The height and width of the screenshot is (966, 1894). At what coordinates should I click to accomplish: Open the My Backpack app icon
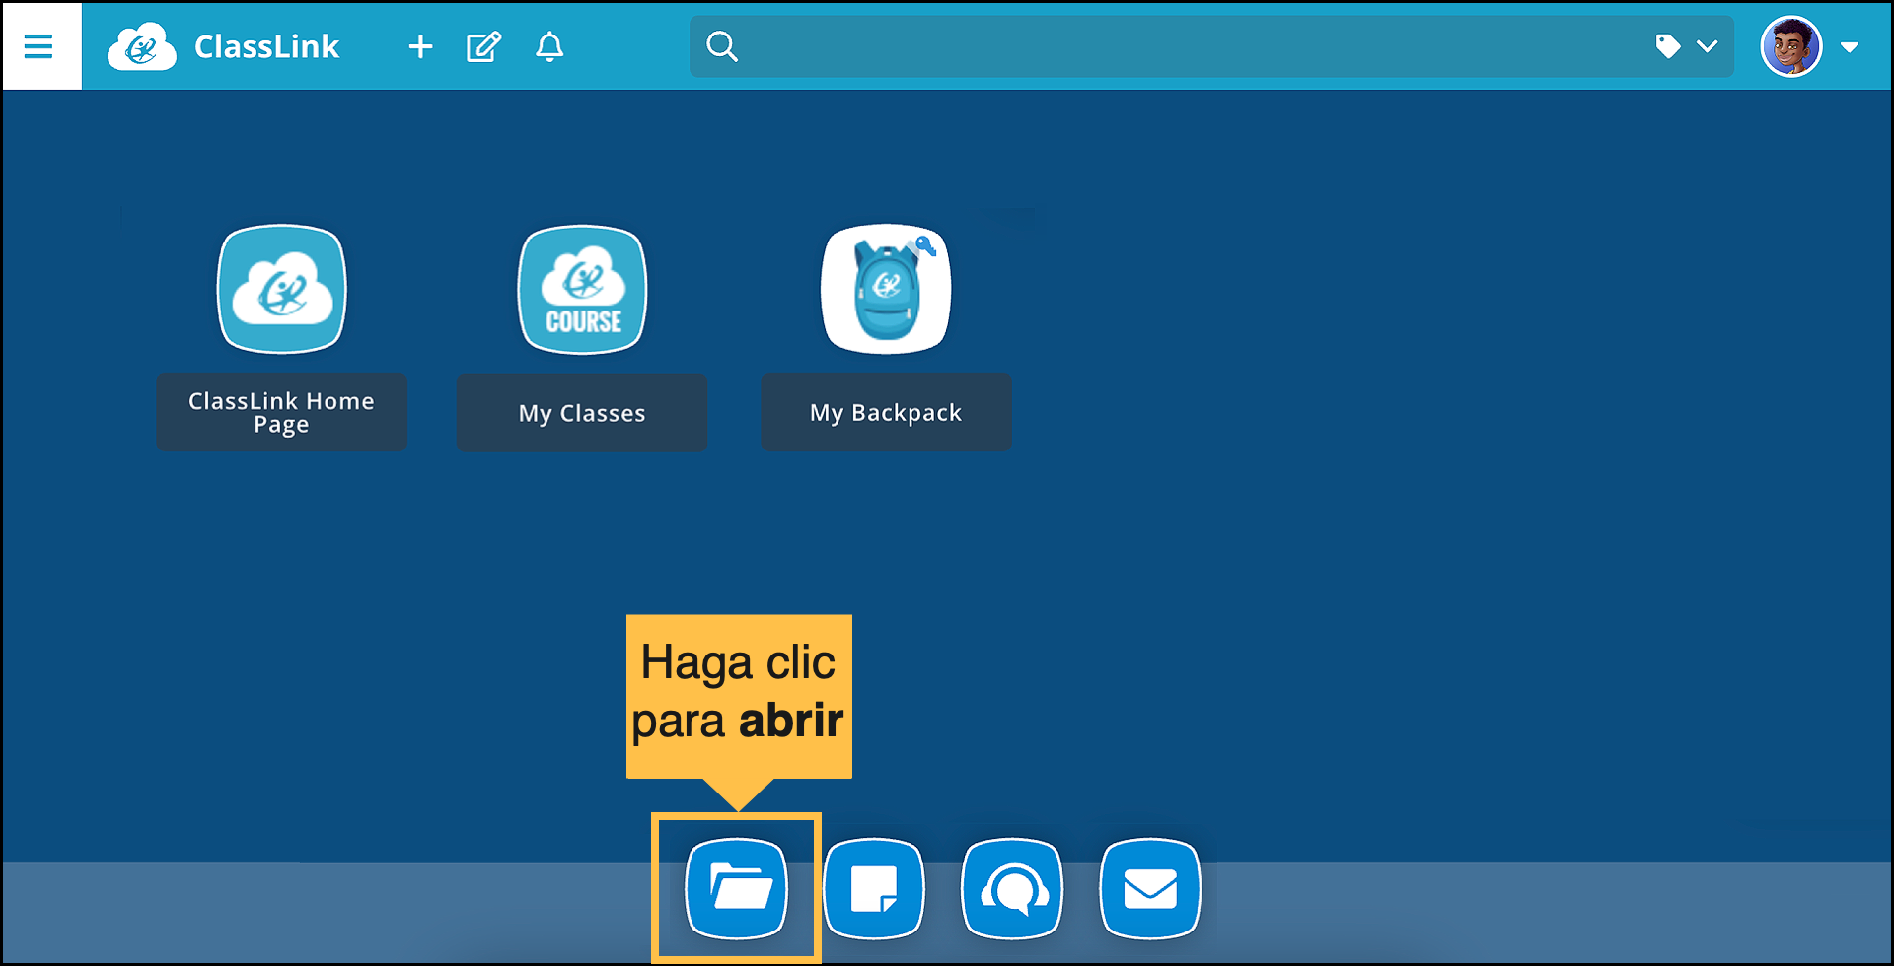click(886, 289)
